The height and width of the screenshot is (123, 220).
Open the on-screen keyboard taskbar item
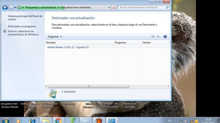click(x=86, y=121)
